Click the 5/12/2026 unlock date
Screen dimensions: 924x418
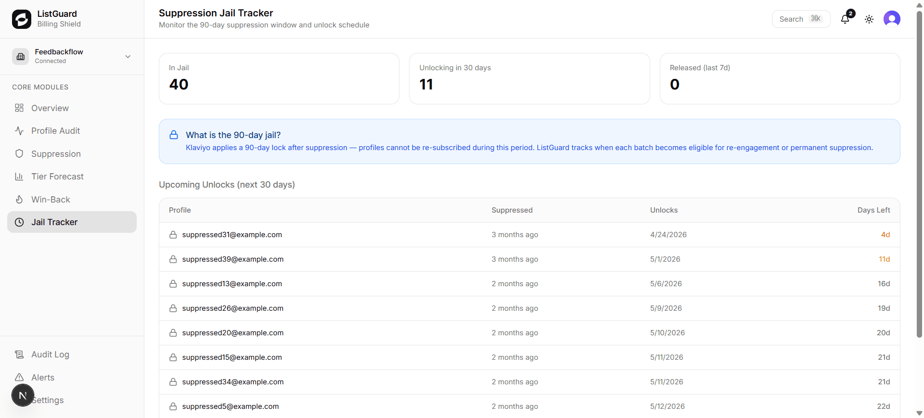667,406
